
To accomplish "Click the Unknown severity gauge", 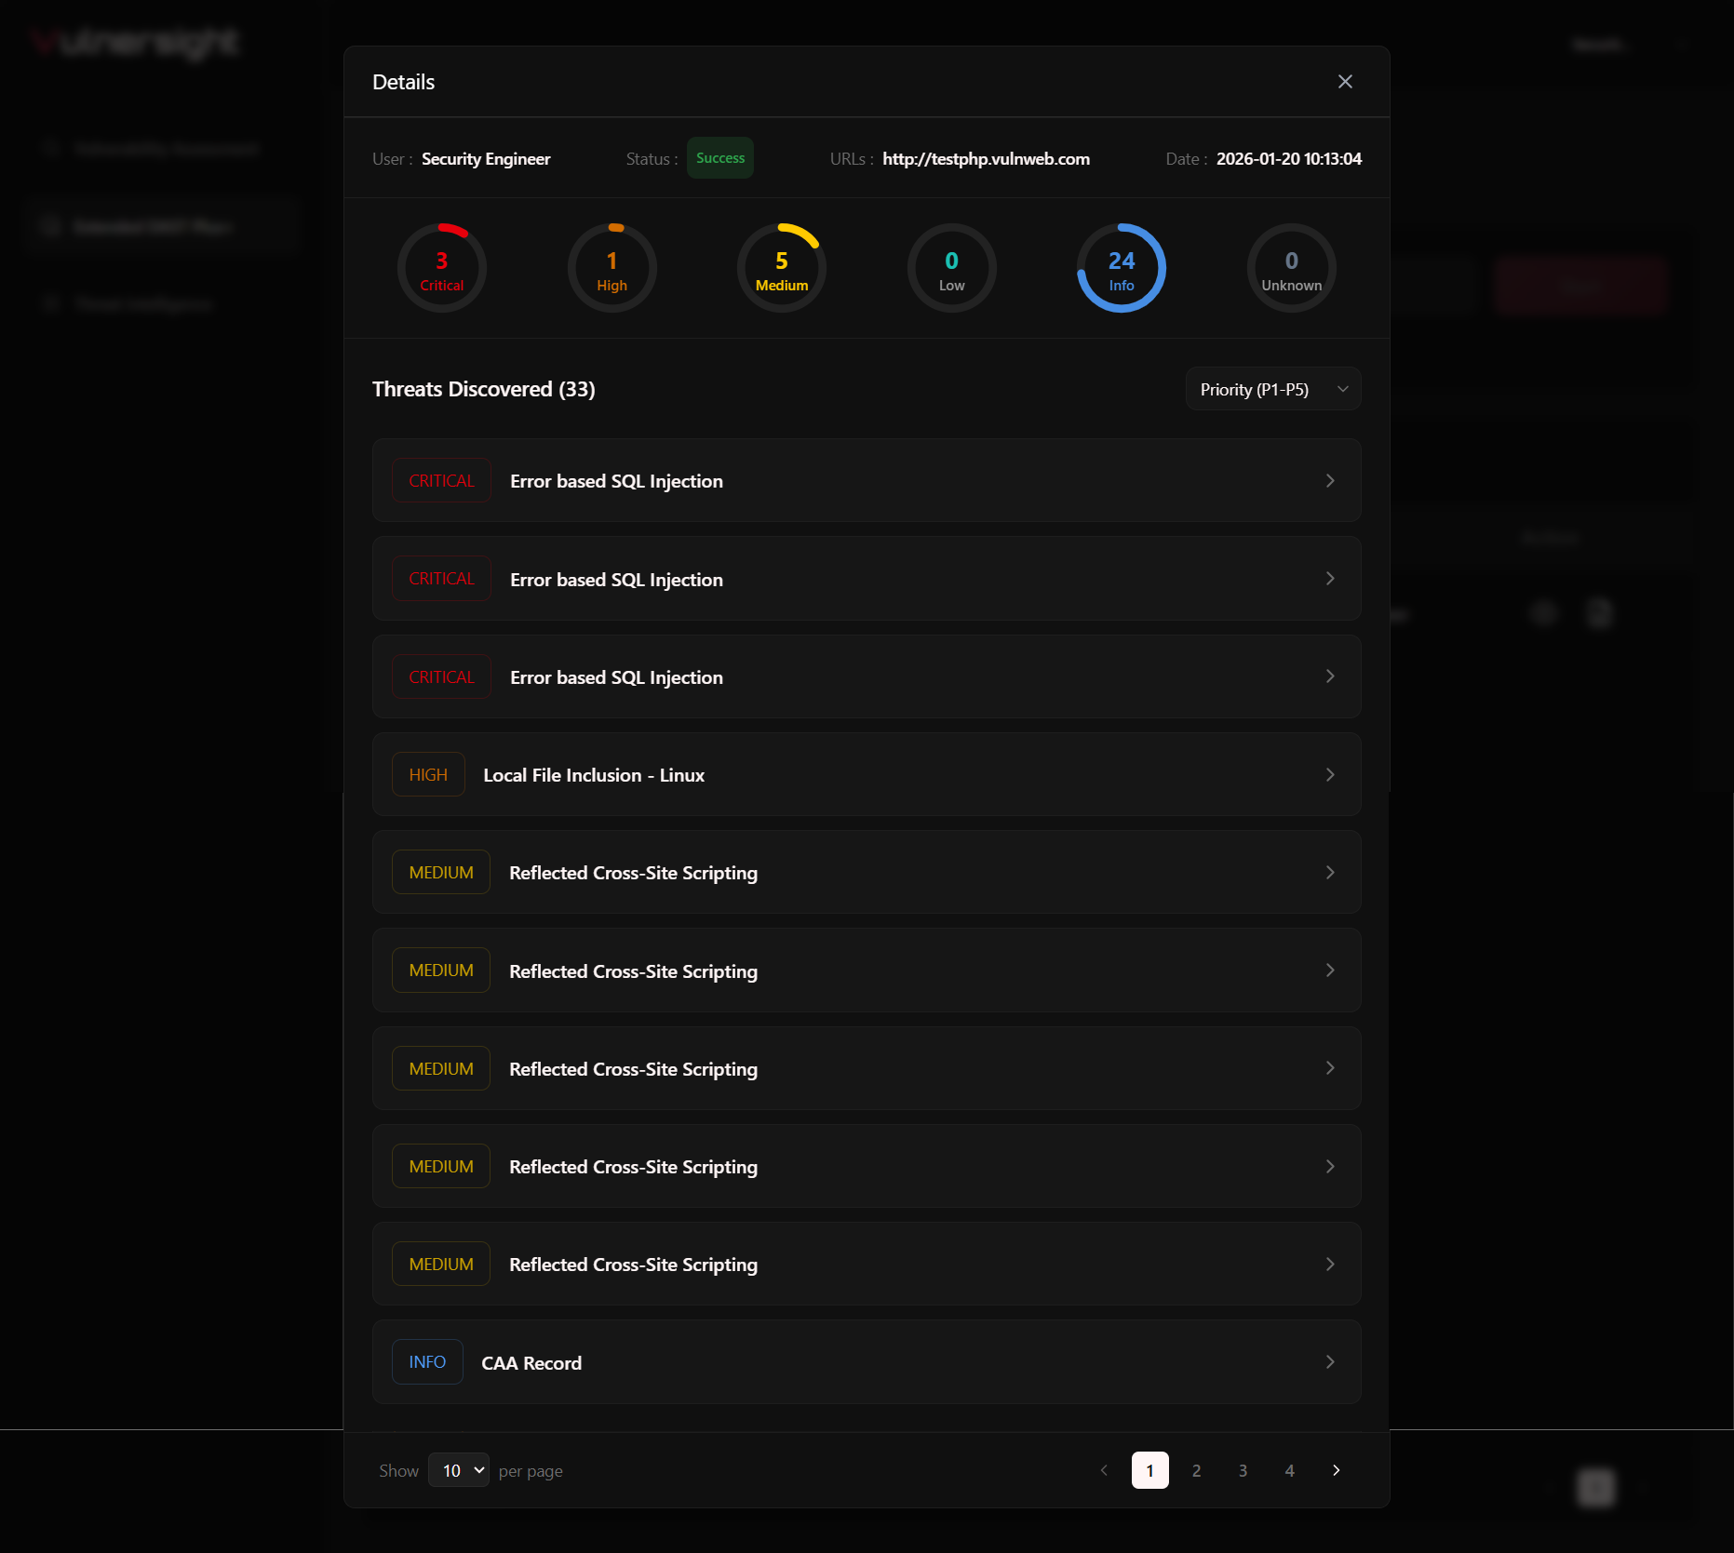I will (x=1291, y=268).
